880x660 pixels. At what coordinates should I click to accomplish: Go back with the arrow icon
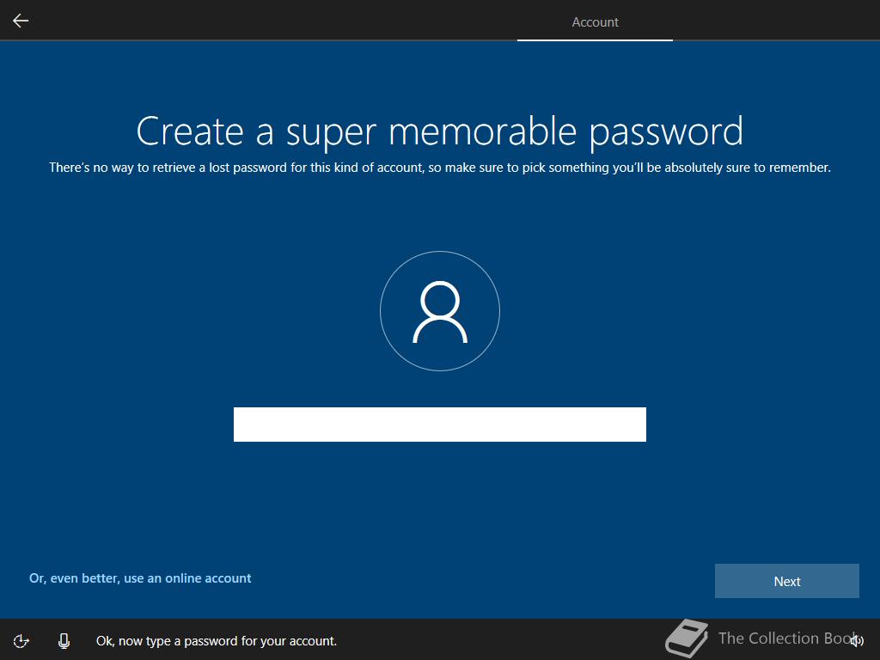point(21,21)
